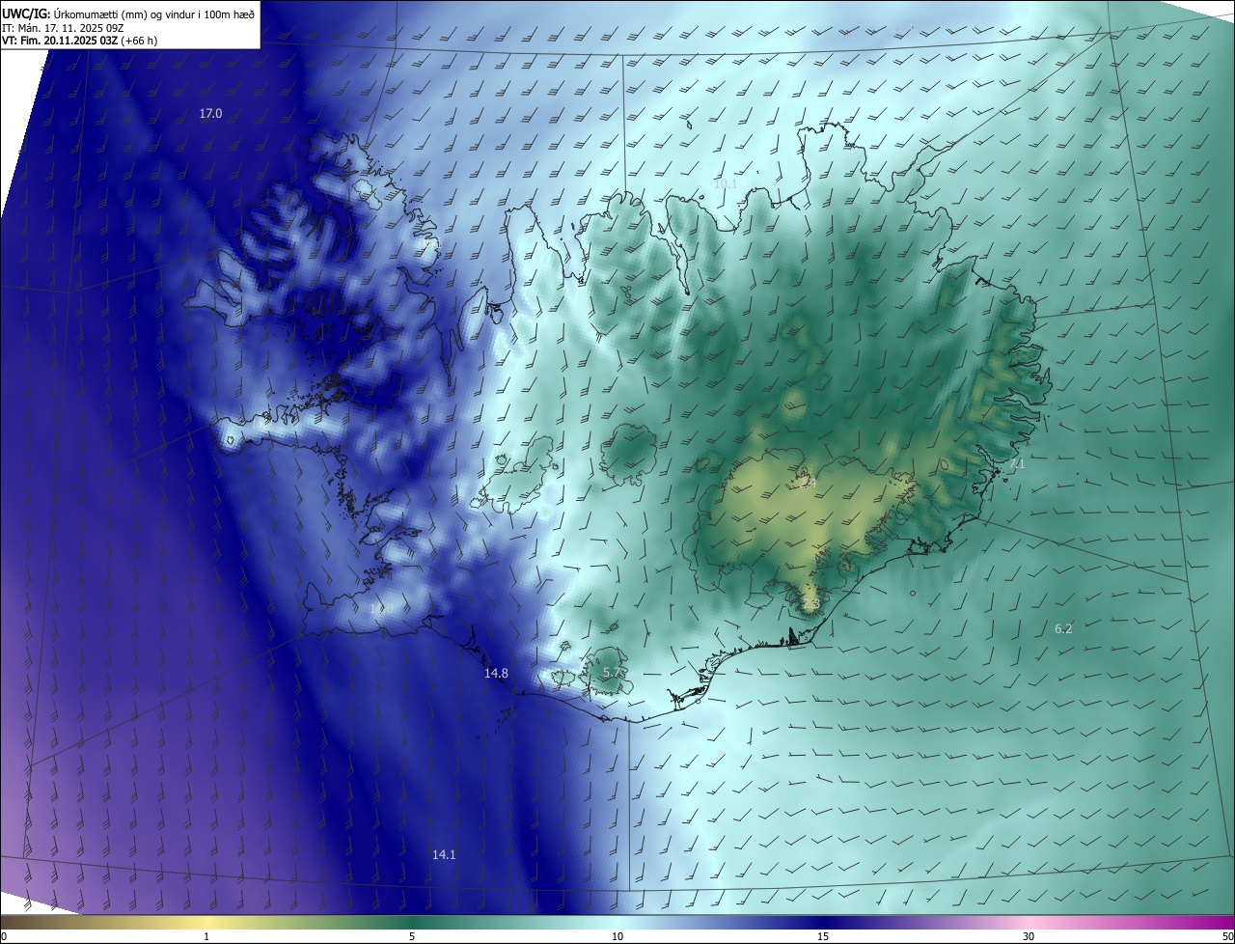Screen dimensions: 1235x944
Task: Click the 2.4 value label on Vatnajökull
Action: [809, 483]
